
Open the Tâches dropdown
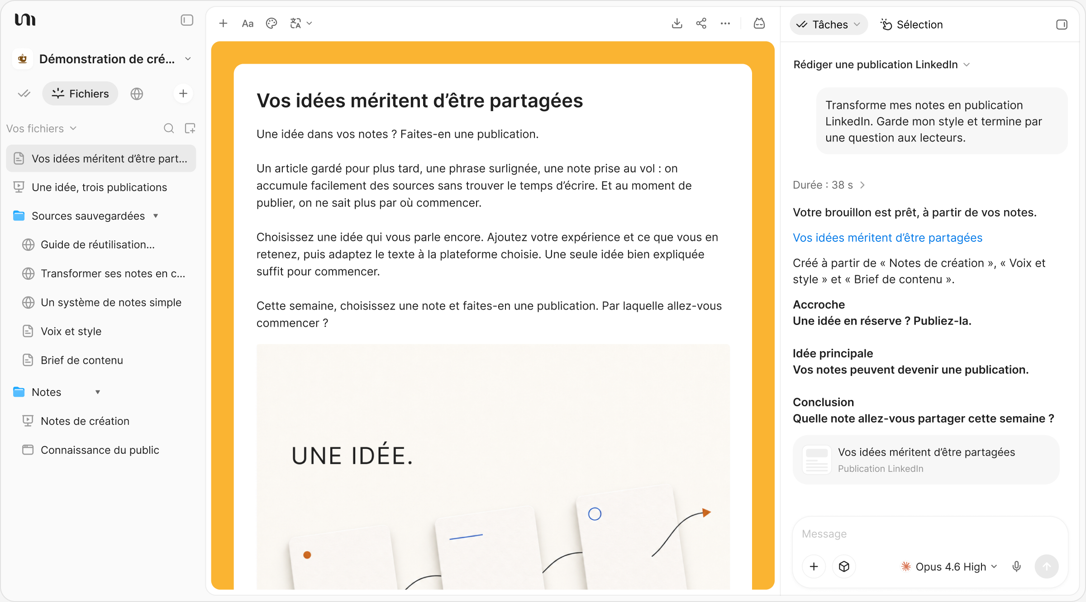(x=829, y=24)
